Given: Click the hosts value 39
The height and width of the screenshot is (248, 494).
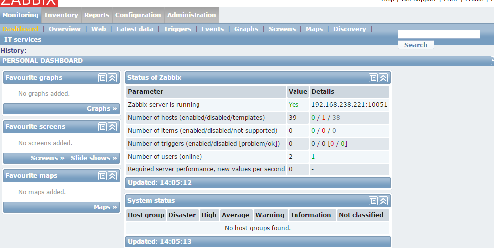Looking at the screenshot, I should (293, 117).
